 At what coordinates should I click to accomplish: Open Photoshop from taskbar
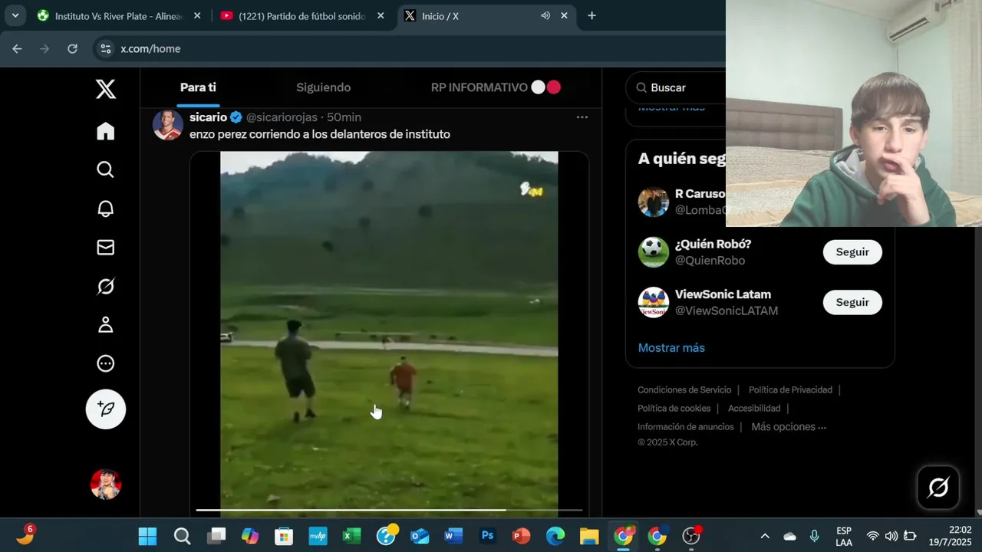point(487,536)
